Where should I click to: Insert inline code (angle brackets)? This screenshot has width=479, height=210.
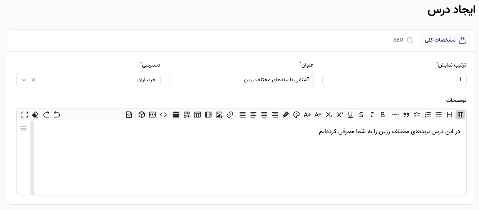tap(163, 115)
